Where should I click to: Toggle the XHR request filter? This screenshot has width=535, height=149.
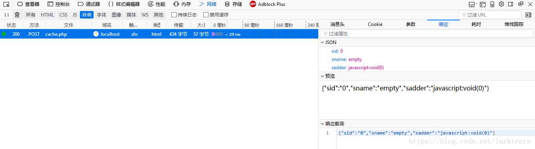tap(87, 15)
